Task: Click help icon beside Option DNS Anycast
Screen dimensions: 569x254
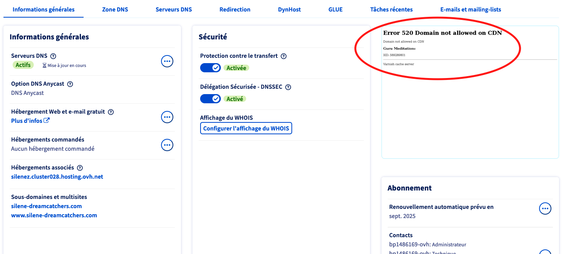Action: pyautogui.click(x=70, y=84)
